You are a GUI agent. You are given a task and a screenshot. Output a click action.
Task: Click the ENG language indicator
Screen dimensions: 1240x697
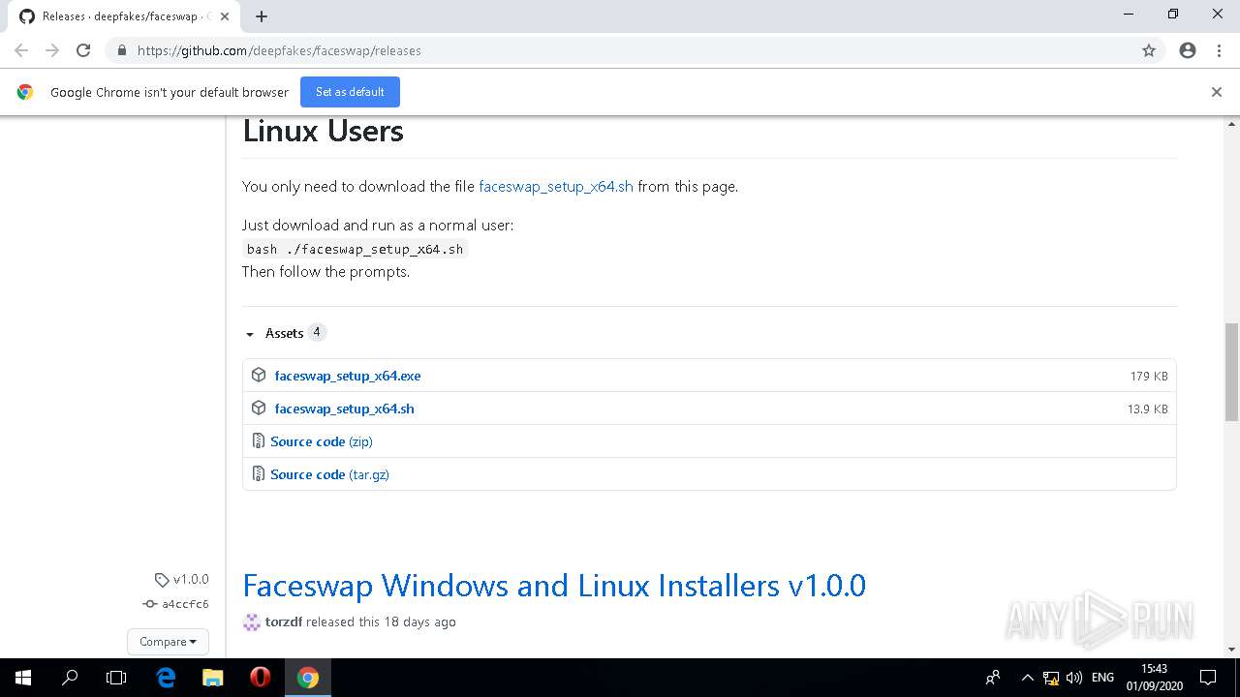pos(1102,678)
